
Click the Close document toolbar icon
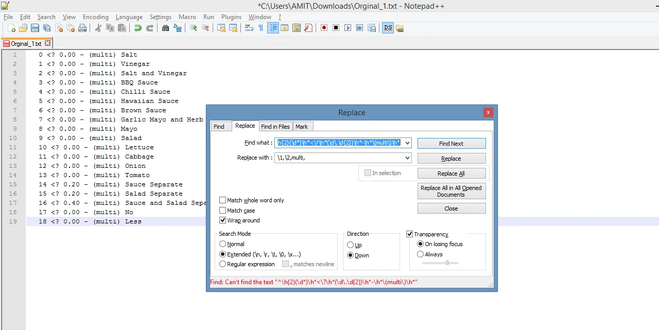[59, 28]
